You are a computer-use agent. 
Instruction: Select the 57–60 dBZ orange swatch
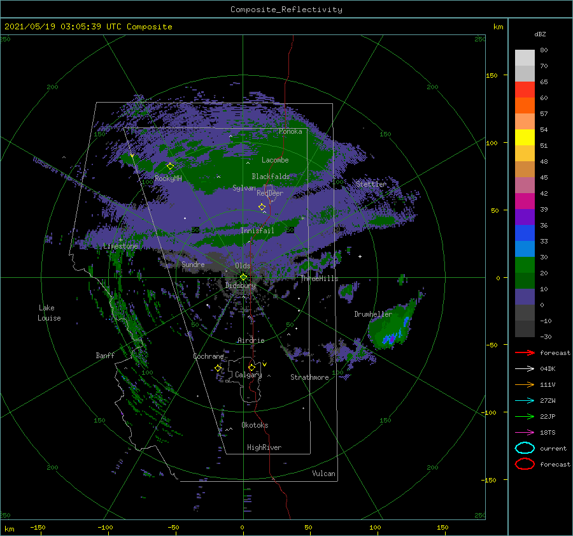point(525,106)
